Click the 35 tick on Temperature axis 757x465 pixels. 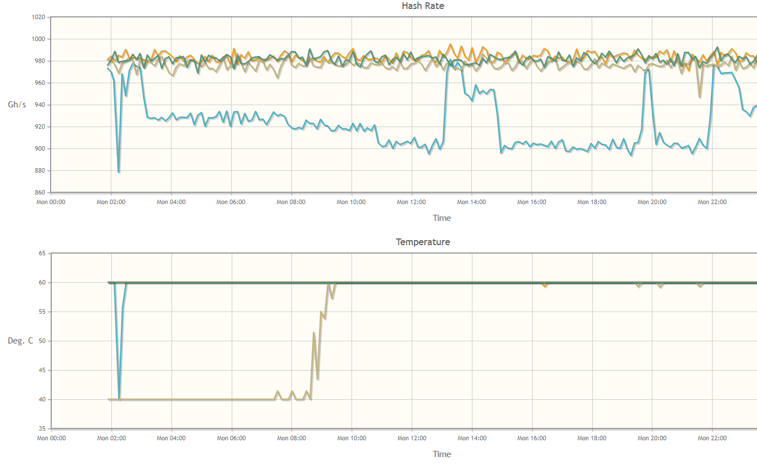click(42, 428)
